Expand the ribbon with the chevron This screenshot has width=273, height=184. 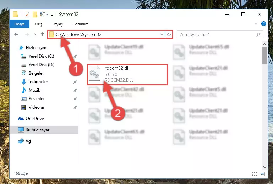point(256,24)
